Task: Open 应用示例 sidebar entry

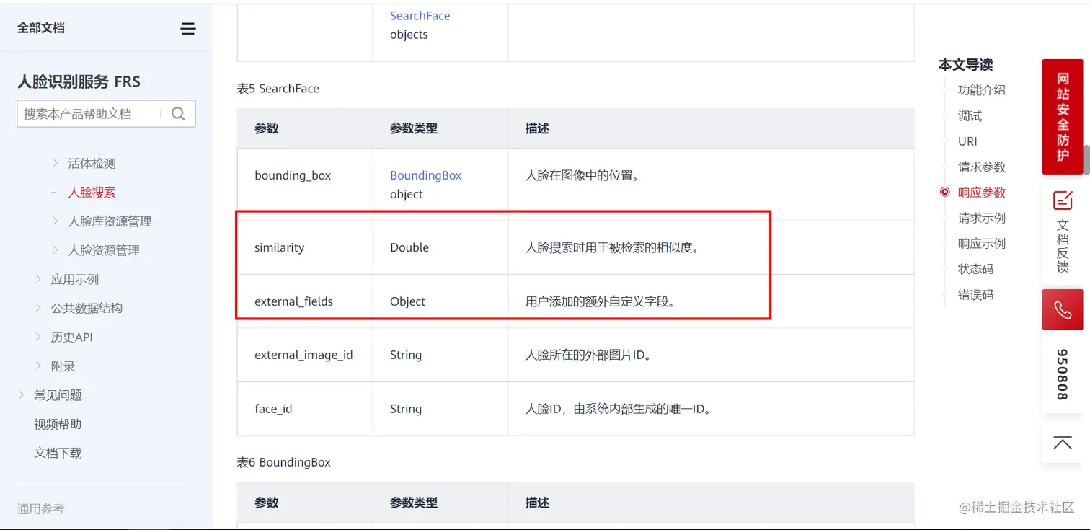Action: coord(75,279)
